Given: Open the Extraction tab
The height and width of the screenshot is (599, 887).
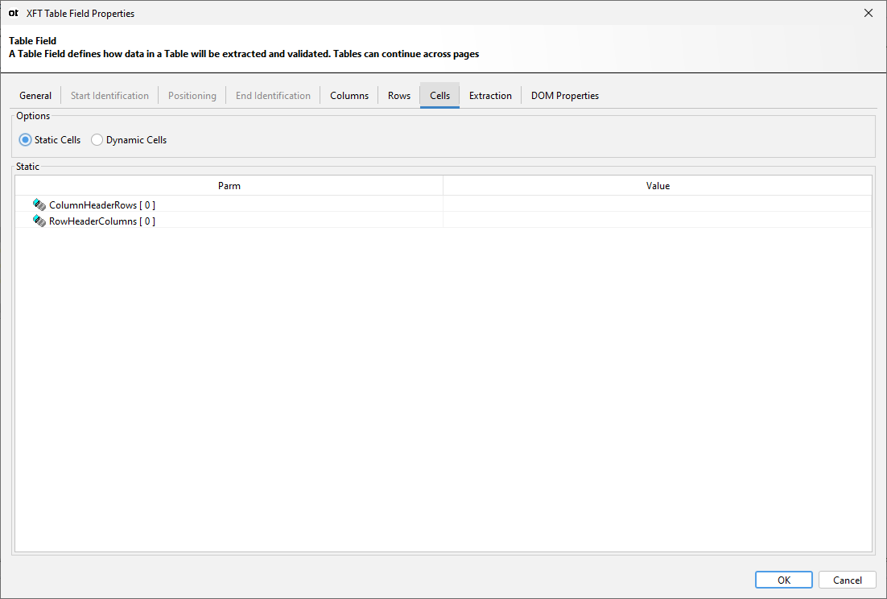Looking at the screenshot, I should [490, 95].
